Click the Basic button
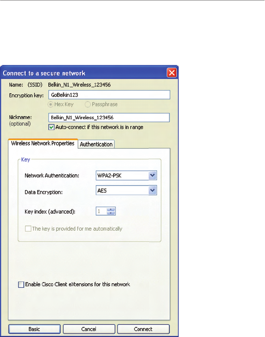 pyautogui.click(x=34, y=329)
